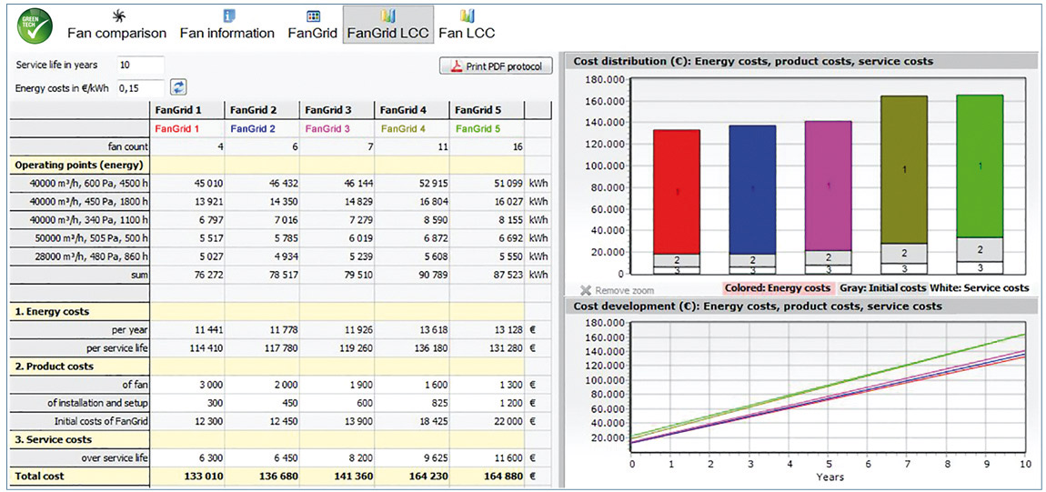Switch to the Fan information tab
The width and height of the screenshot is (1046, 492).
(226, 25)
